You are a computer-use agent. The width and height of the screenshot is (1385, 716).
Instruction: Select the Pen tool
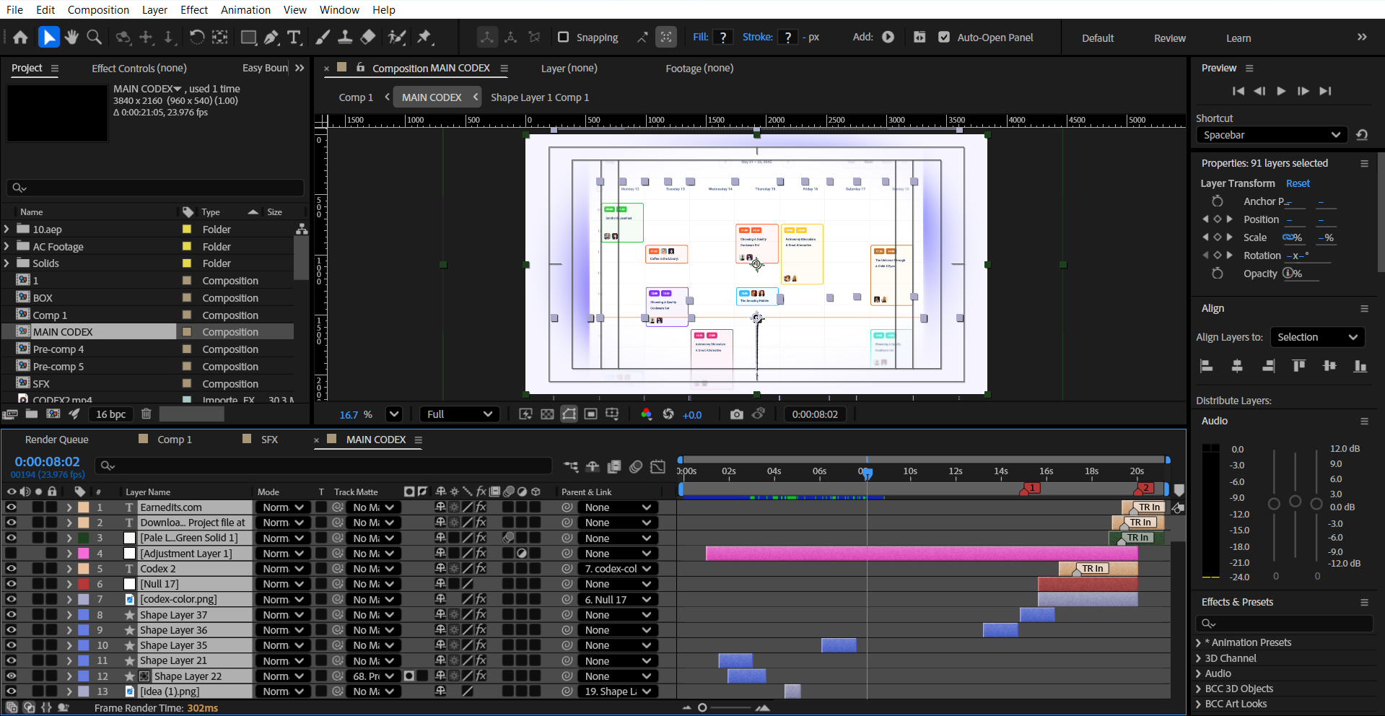pos(271,37)
